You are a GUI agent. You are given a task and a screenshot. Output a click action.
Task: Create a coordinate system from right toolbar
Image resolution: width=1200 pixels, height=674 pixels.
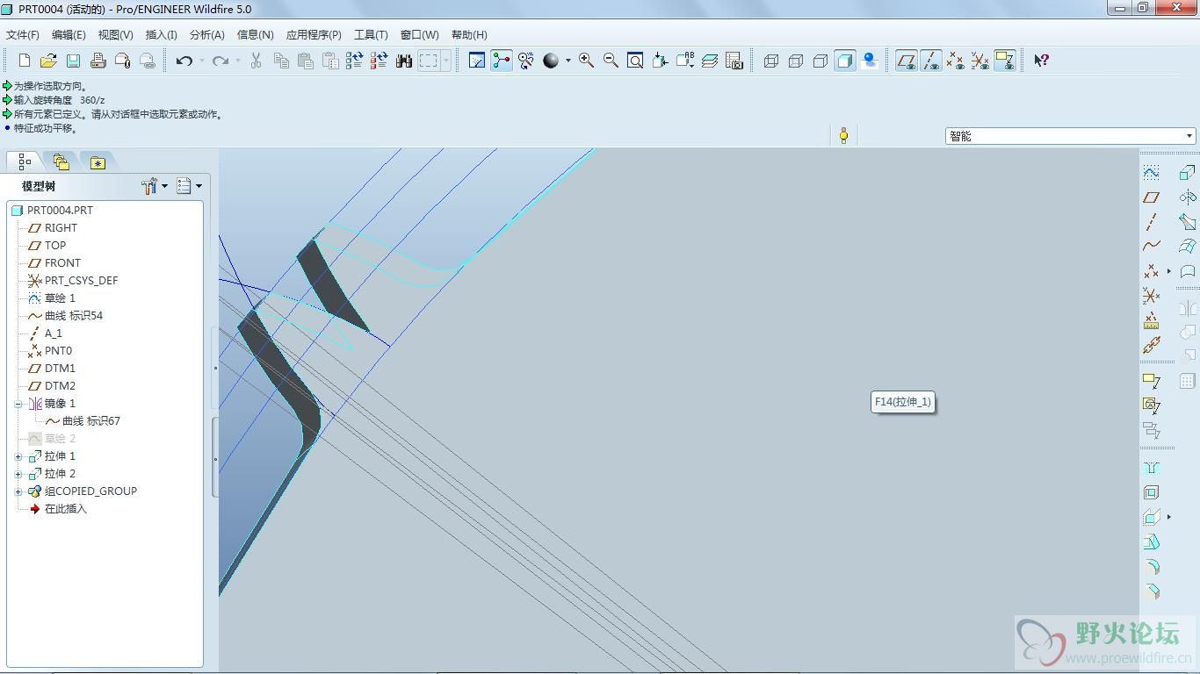pyautogui.click(x=1152, y=296)
